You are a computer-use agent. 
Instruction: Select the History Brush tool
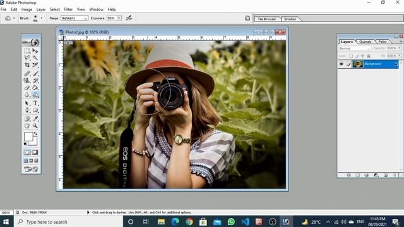coord(35,81)
